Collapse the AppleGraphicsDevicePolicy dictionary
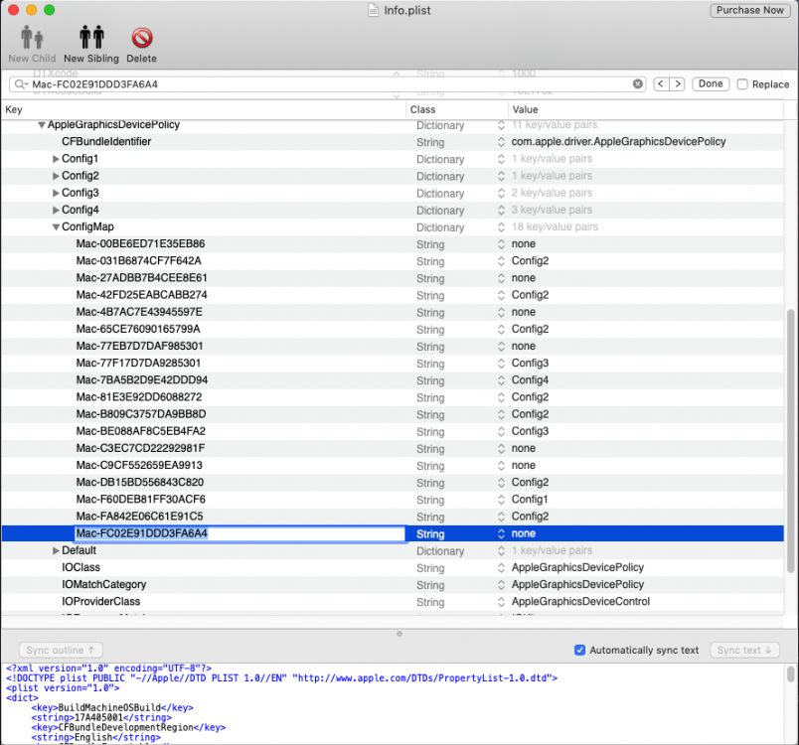799x745 pixels. 42,125
